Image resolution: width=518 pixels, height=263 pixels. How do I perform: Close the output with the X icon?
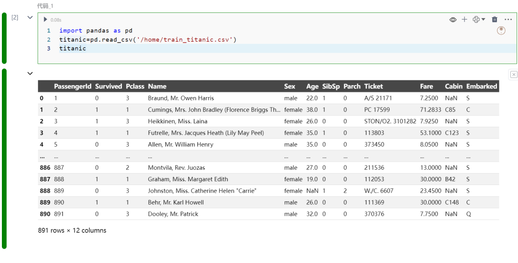tap(514, 74)
